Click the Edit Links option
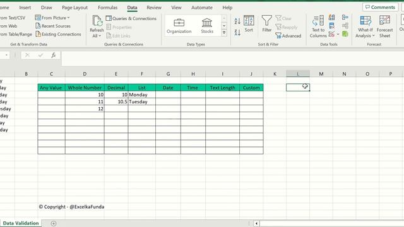Viewport: 404px width, 227px height. [118, 36]
